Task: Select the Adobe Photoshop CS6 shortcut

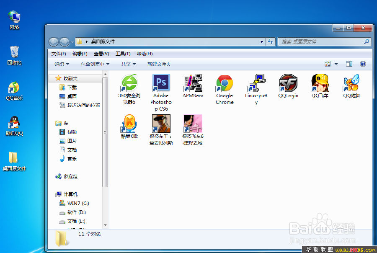Action: (x=161, y=83)
